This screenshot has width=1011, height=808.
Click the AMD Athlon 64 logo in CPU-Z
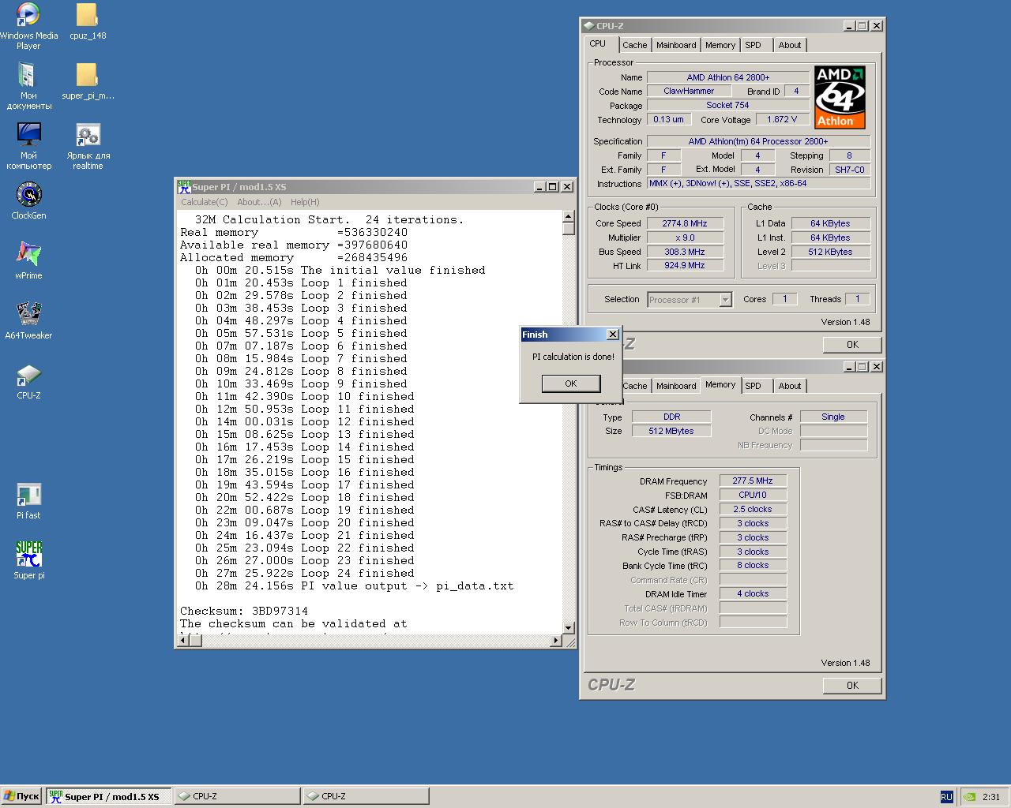point(840,97)
